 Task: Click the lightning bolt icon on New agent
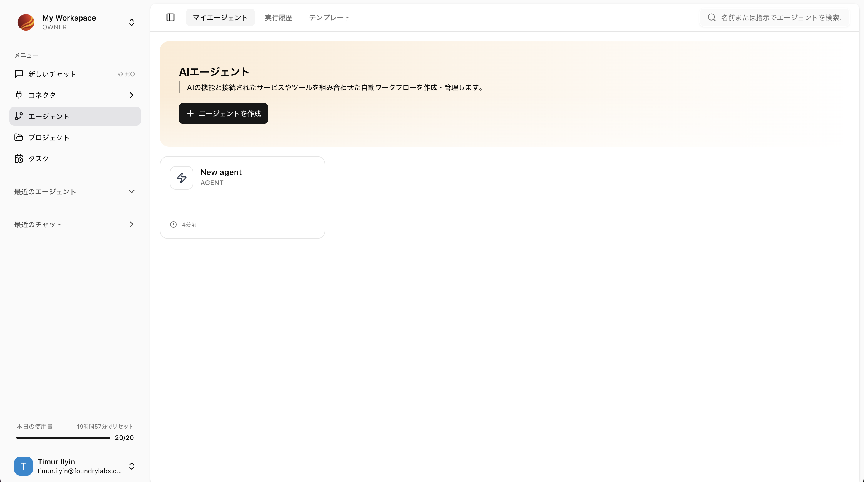[181, 178]
